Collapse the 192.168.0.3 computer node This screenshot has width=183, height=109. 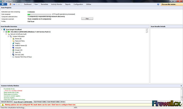(x=4, y=32)
